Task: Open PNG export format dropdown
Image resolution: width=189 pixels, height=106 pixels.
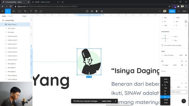Action: click(179, 87)
